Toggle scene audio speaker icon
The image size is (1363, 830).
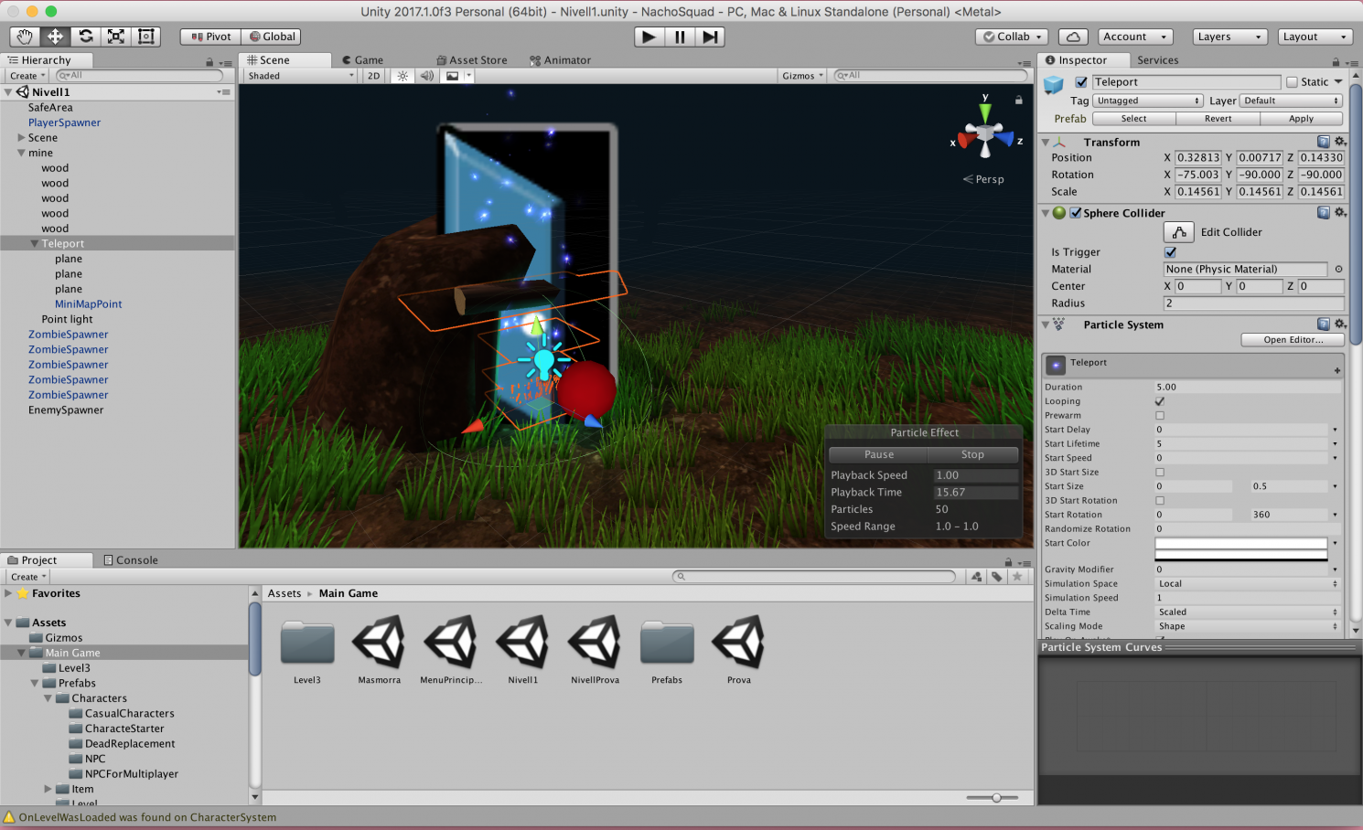[426, 76]
